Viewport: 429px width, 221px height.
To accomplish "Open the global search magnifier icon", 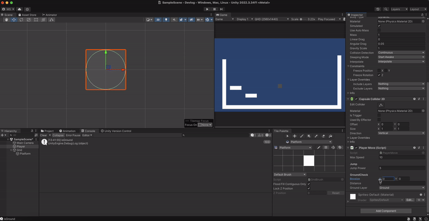I will [x=386, y=9].
